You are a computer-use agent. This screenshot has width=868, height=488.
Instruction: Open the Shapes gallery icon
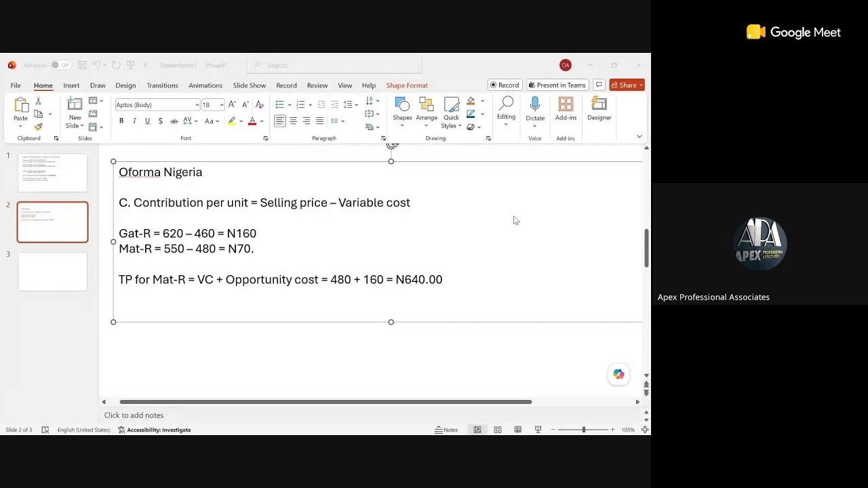(x=402, y=104)
